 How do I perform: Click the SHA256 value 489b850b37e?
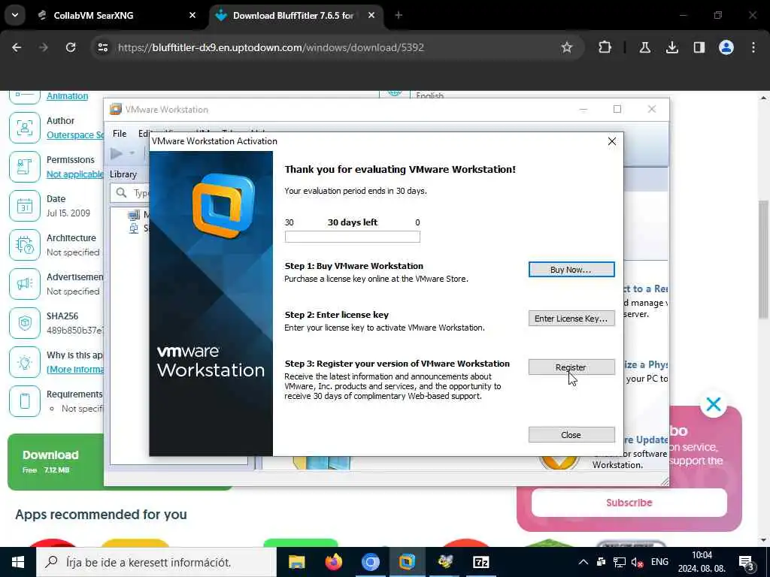pyautogui.click(x=75, y=331)
